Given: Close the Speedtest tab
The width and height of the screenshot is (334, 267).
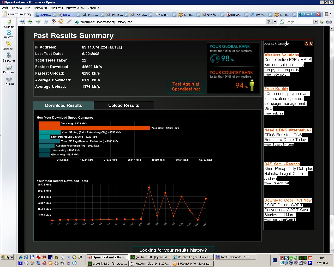Looking at the screenshot, I should click(x=318, y=15).
